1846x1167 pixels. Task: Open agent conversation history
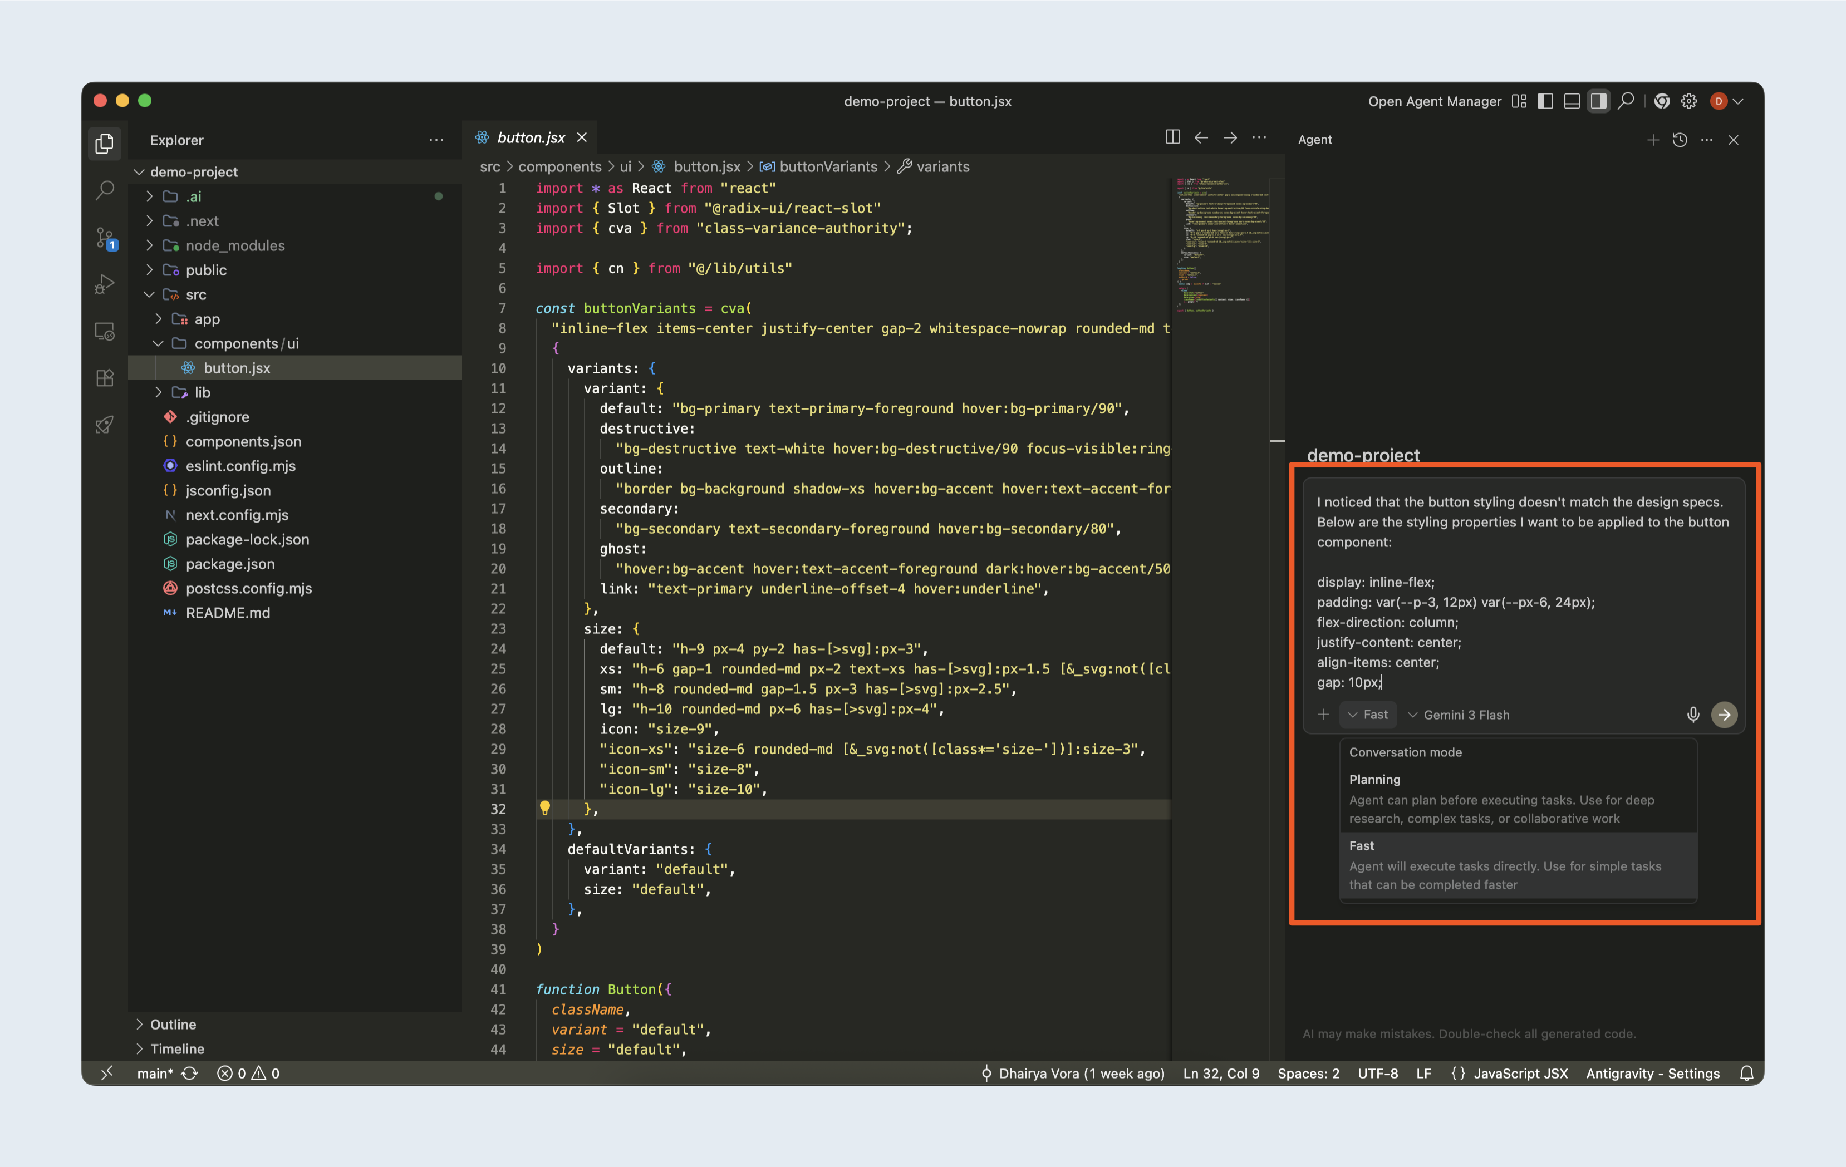click(x=1680, y=140)
